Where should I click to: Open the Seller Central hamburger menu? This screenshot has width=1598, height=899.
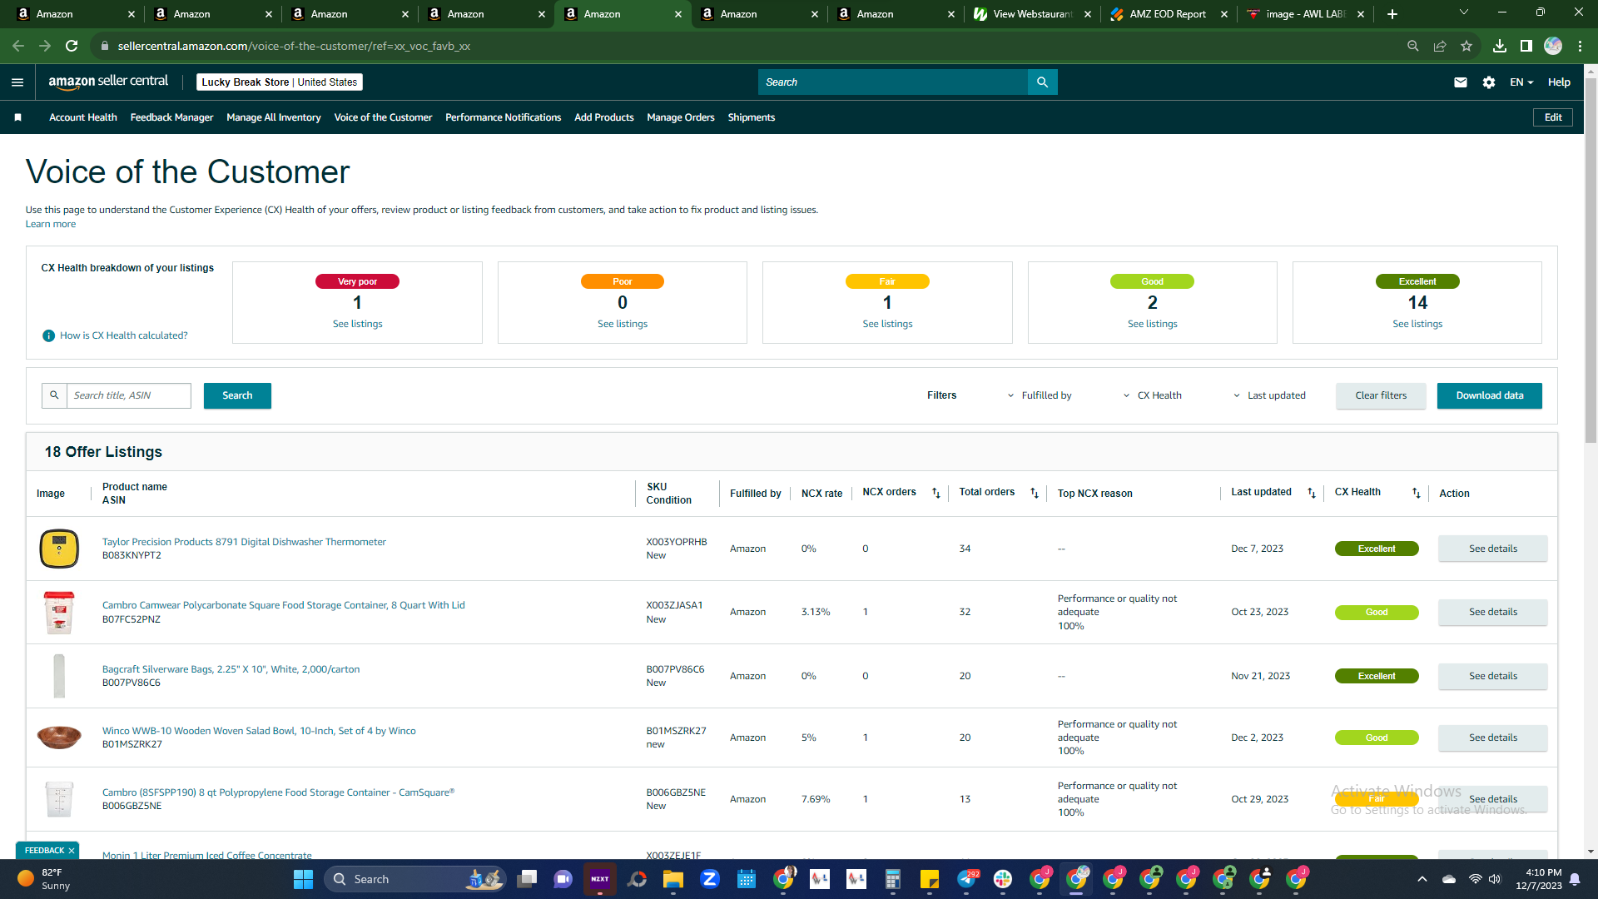tap(17, 82)
